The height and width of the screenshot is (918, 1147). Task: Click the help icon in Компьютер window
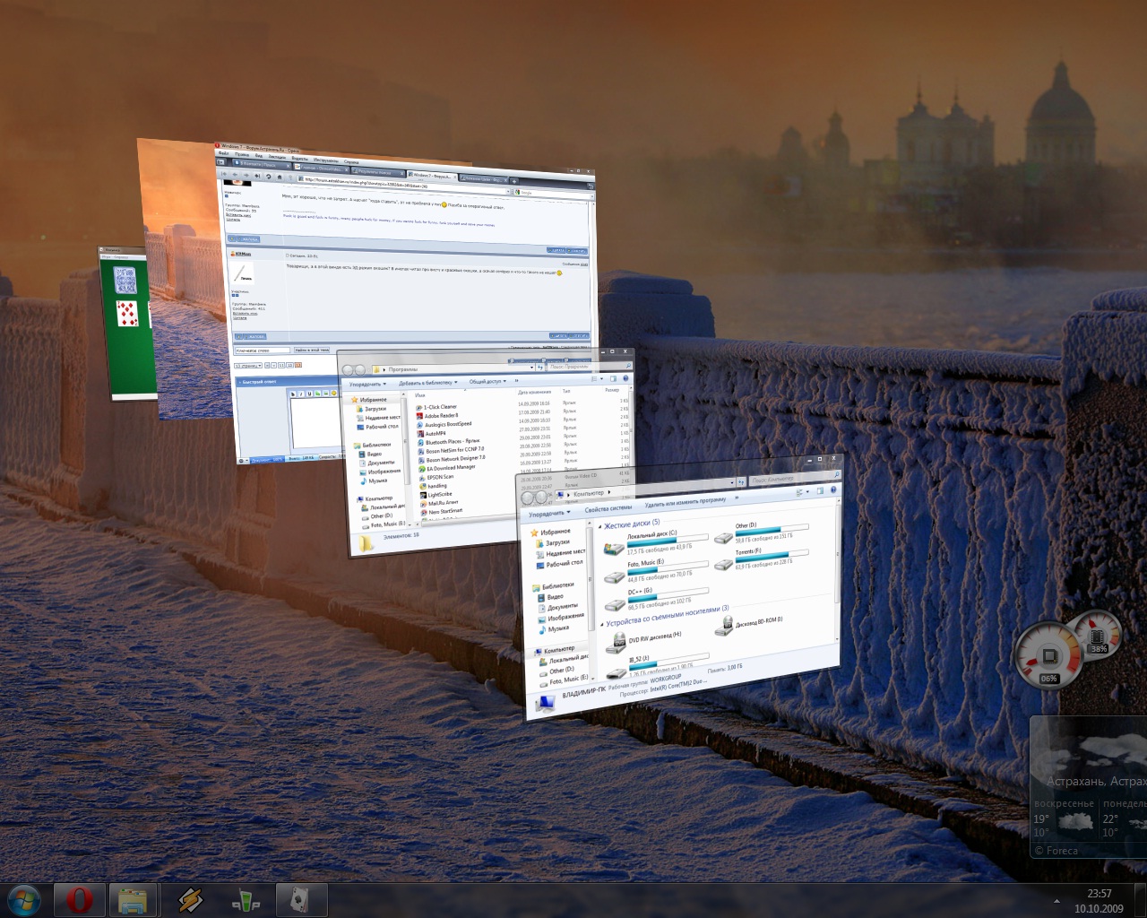click(833, 489)
